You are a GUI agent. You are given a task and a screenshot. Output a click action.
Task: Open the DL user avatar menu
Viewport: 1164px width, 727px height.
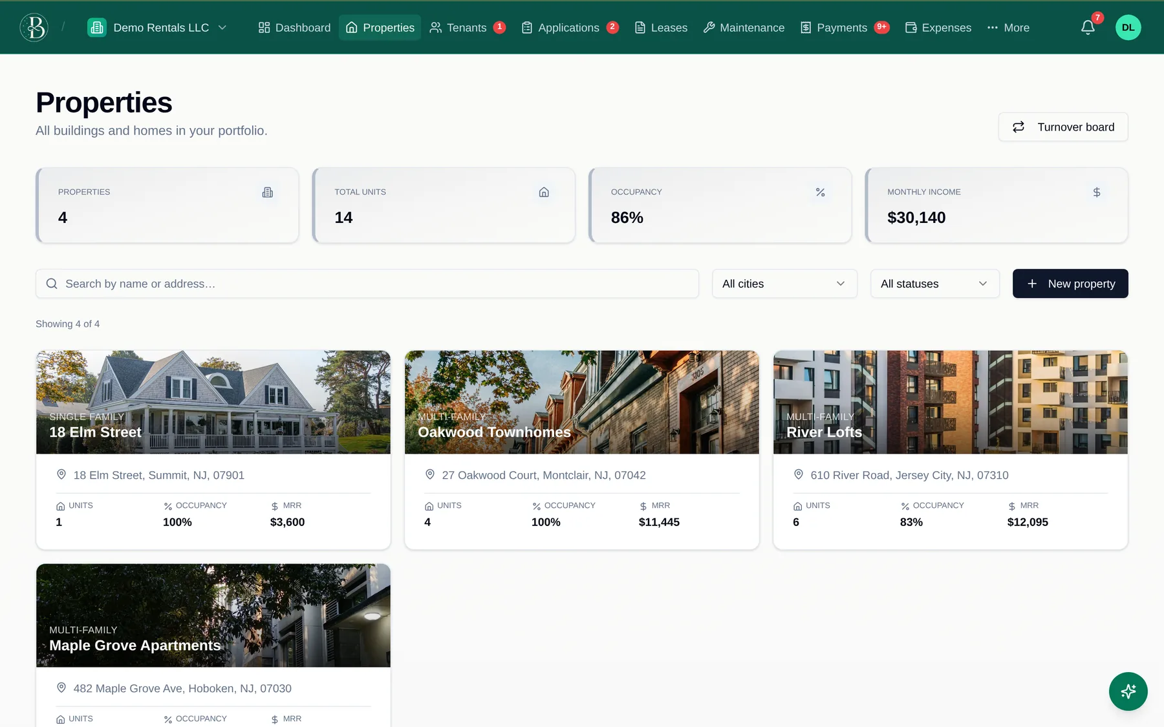(x=1128, y=28)
